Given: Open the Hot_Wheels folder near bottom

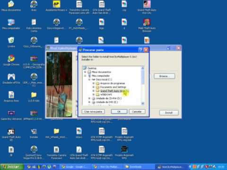Looking at the screenshot, I should coord(56,133).
